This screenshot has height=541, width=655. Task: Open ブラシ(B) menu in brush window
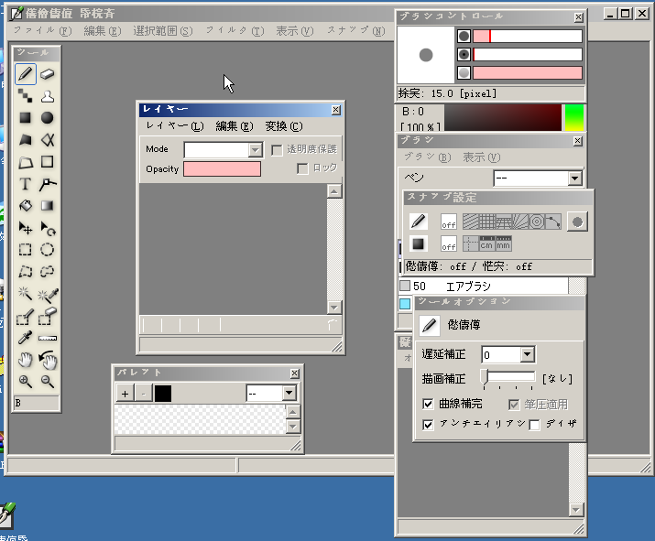(x=428, y=157)
